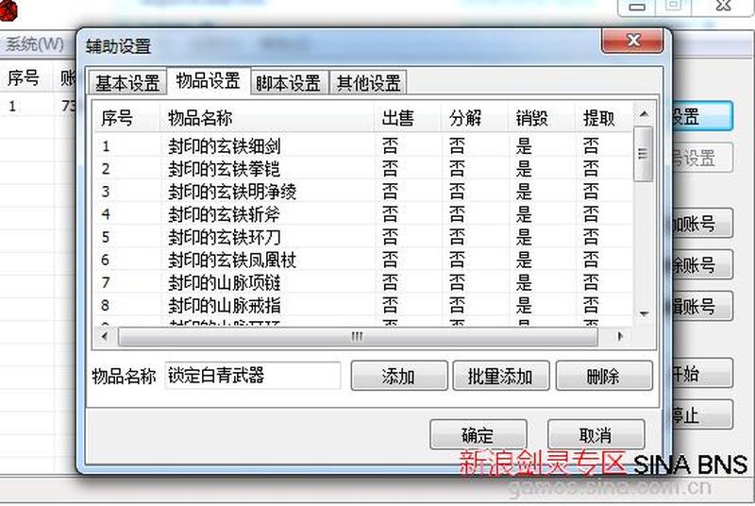The width and height of the screenshot is (755, 506).
Task: Click 停止 button in main window
Action: pos(702,414)
